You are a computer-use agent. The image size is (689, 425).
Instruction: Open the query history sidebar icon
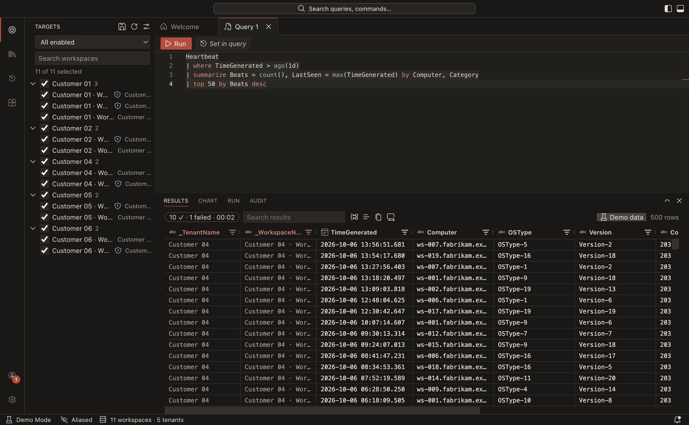coord(12,78)
